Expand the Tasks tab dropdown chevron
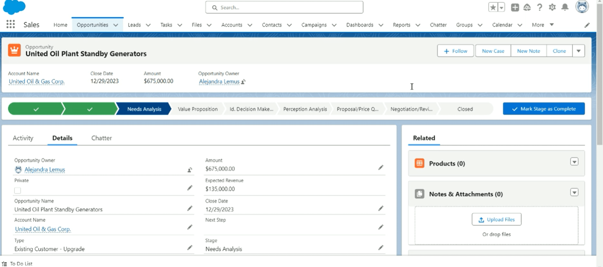Viewport: 603px width, 267px height. pos(180,25)
